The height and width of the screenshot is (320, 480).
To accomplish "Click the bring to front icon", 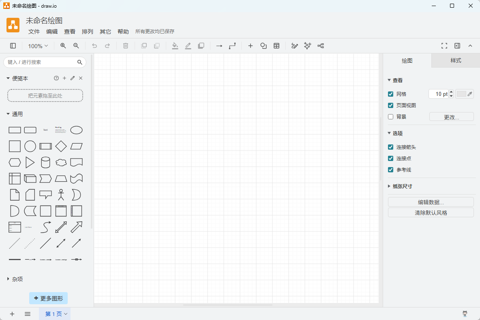I will (x=144, y=46).
